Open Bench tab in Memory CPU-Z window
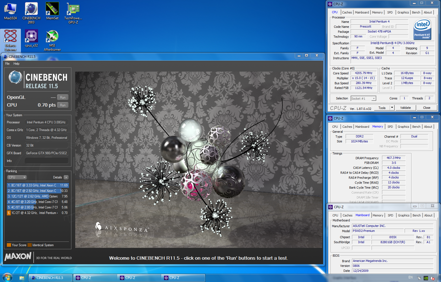Viewport: 441px width, 282px height. (x=416, y=127)
